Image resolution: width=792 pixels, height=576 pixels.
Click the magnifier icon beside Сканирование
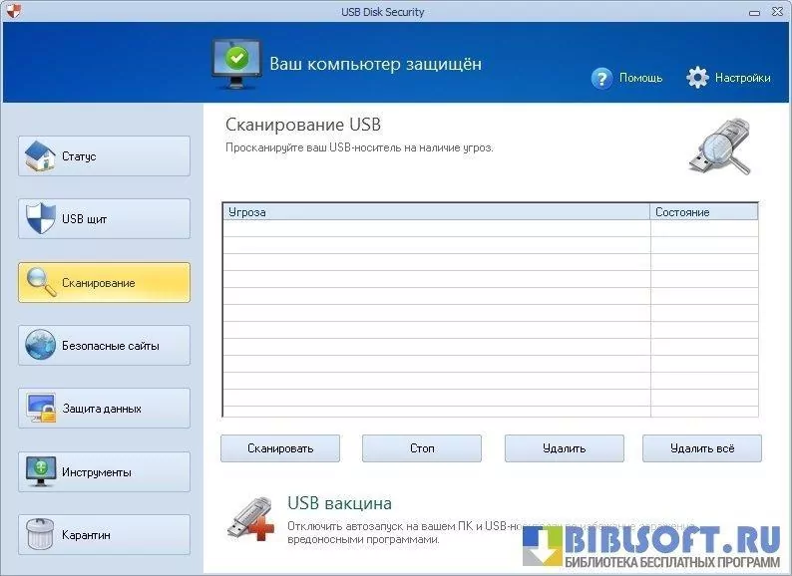click(41, 283)
